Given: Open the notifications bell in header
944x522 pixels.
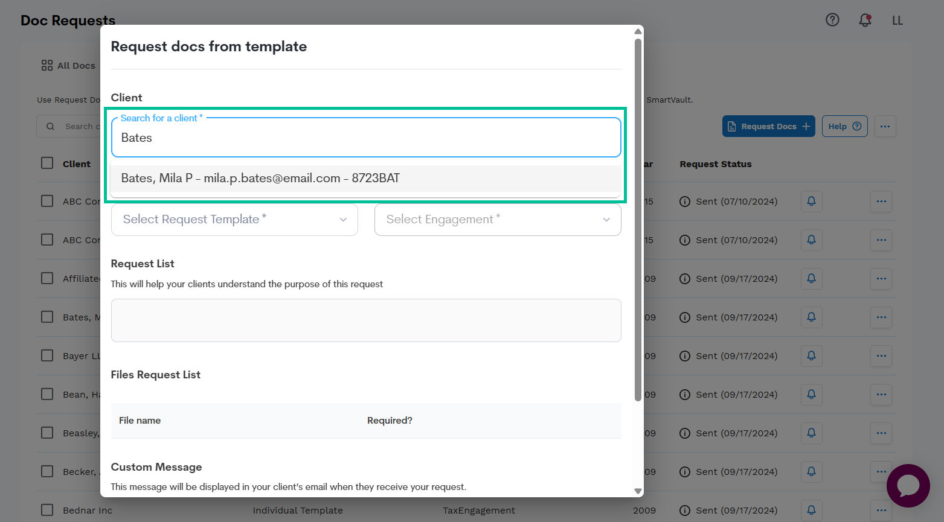Looking at the screenshot, I should pos(865,20).
